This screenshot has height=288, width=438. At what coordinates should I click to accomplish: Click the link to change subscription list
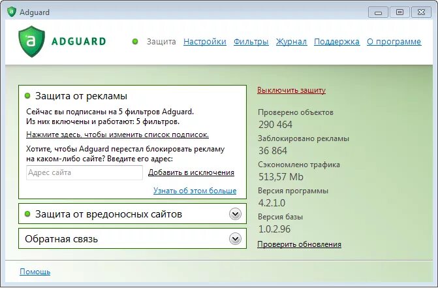[117, 135]
